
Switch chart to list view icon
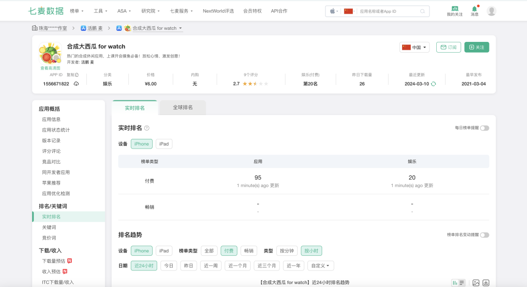tap(462, 283)
